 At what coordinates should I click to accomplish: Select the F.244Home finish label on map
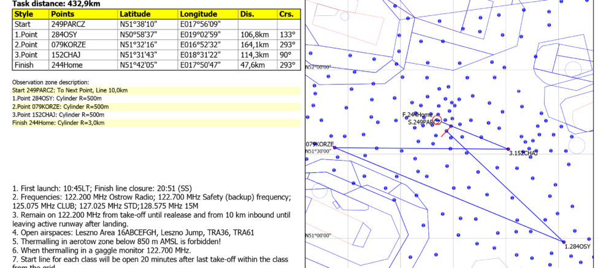418,115
